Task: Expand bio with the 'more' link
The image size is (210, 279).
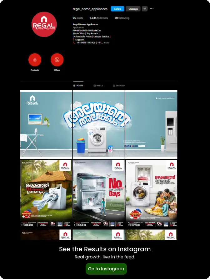Action: (106, 43)
